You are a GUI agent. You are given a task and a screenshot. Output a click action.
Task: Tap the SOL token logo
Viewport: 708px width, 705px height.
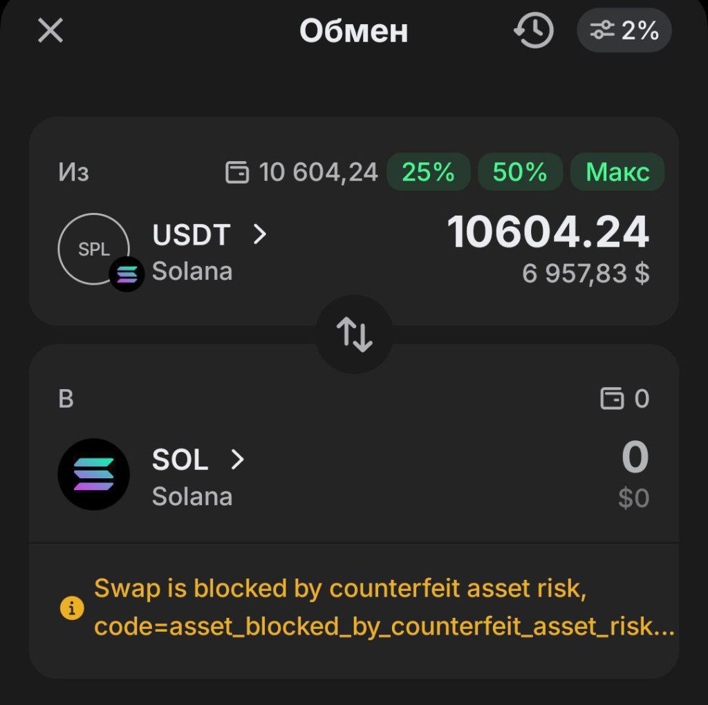(x=94, y=474)
